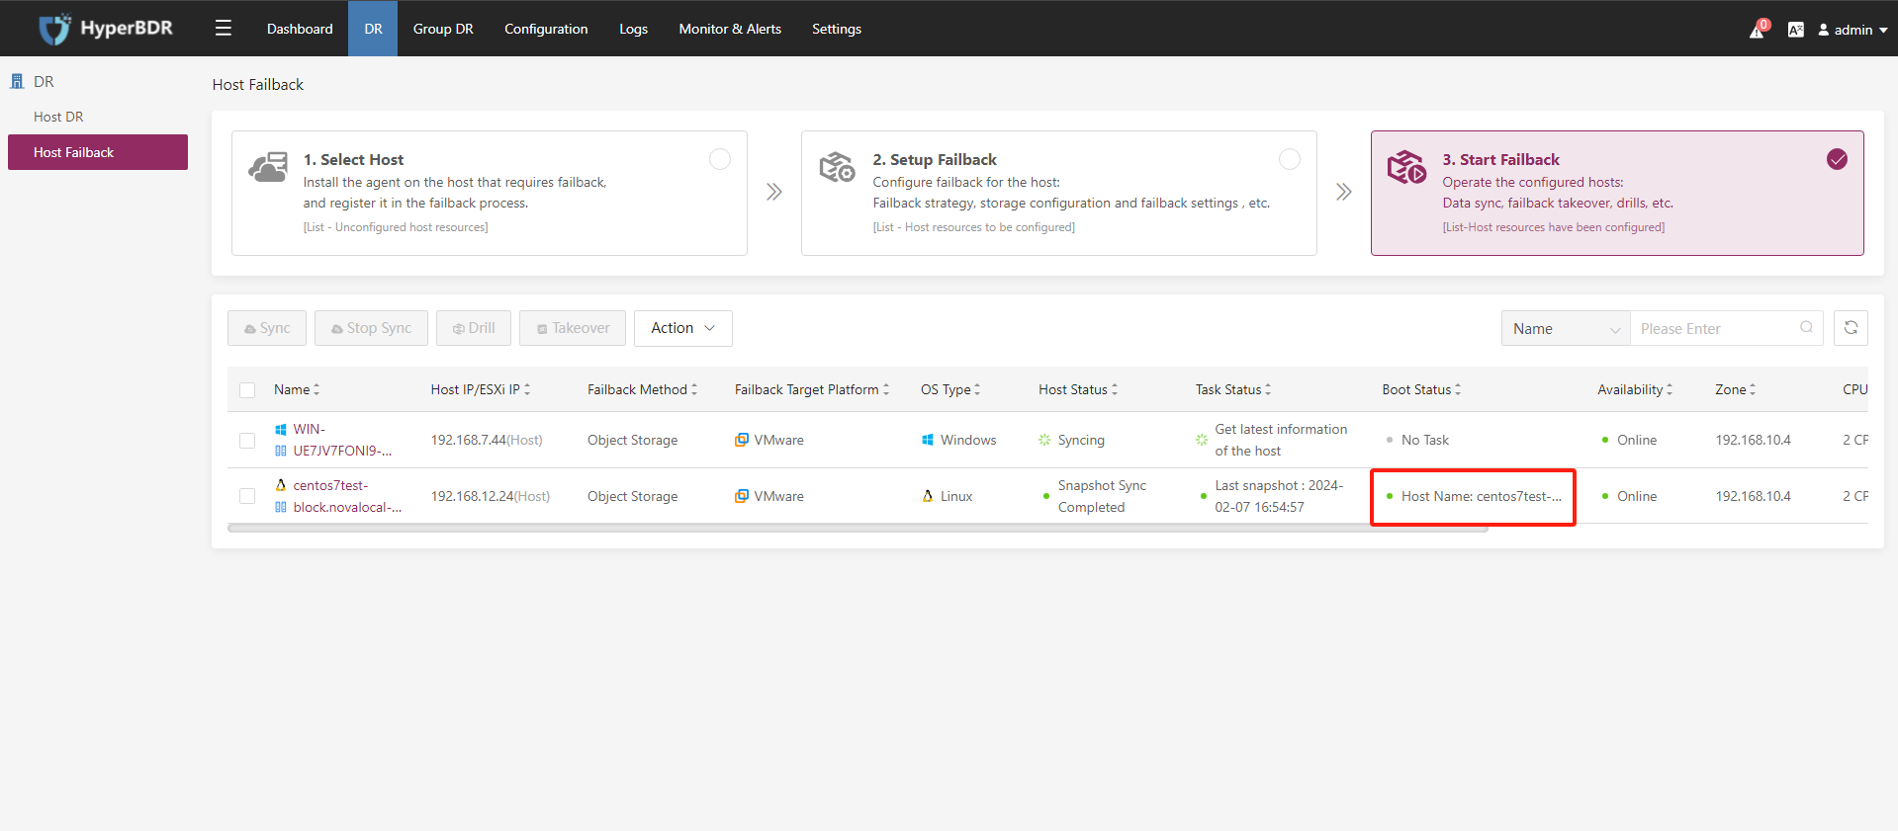Click the server icon beside UE7JV7FONI9-...
Viewport: 1898px width, 831px height.
[281, 451]
